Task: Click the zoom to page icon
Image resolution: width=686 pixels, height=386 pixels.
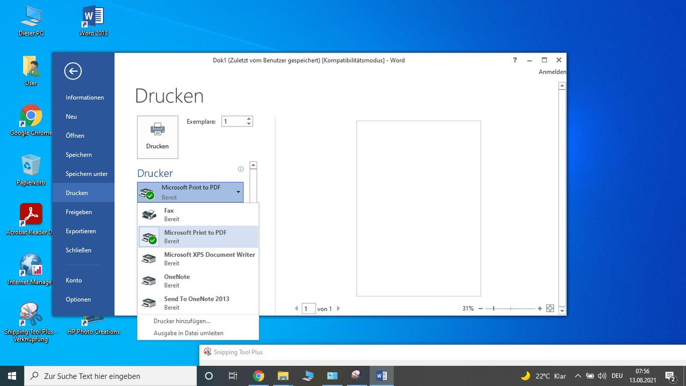Action: [550, 308]
